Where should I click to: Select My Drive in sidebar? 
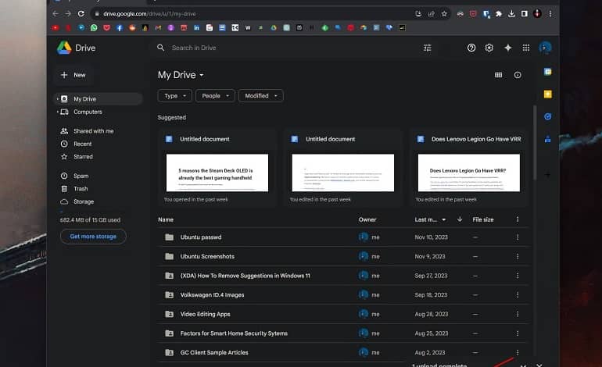(x=99, y=99)
